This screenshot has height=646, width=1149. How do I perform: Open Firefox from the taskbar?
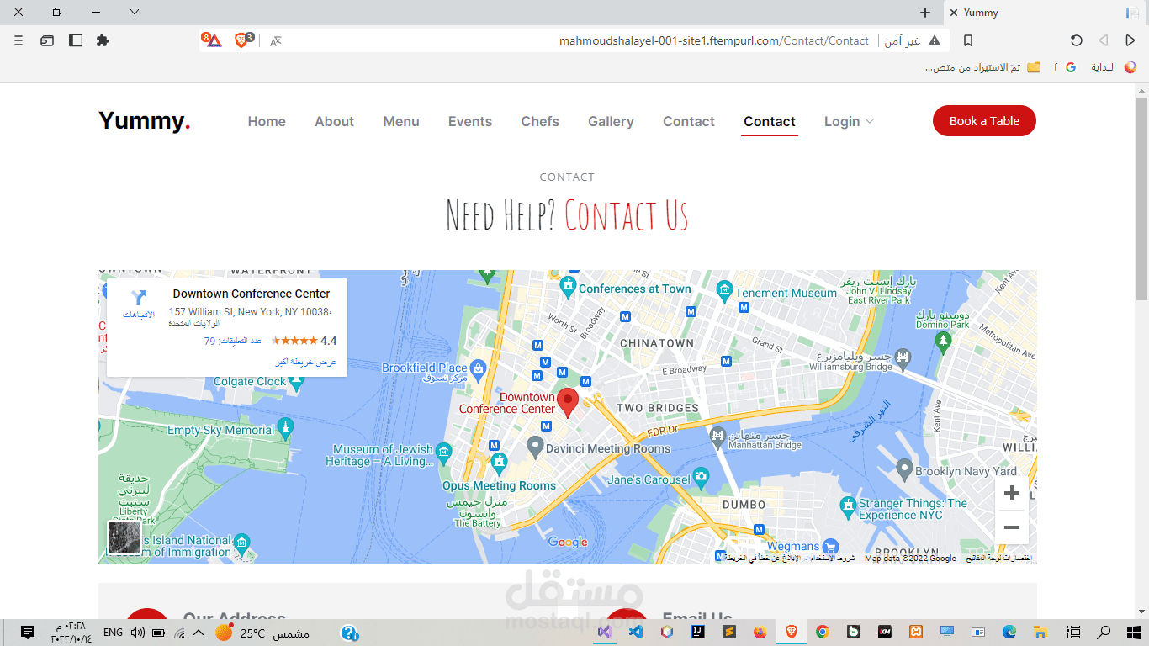coord(760,632)
